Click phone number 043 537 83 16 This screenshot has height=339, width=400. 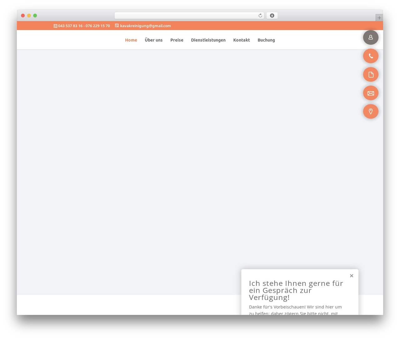click(70, 26)
